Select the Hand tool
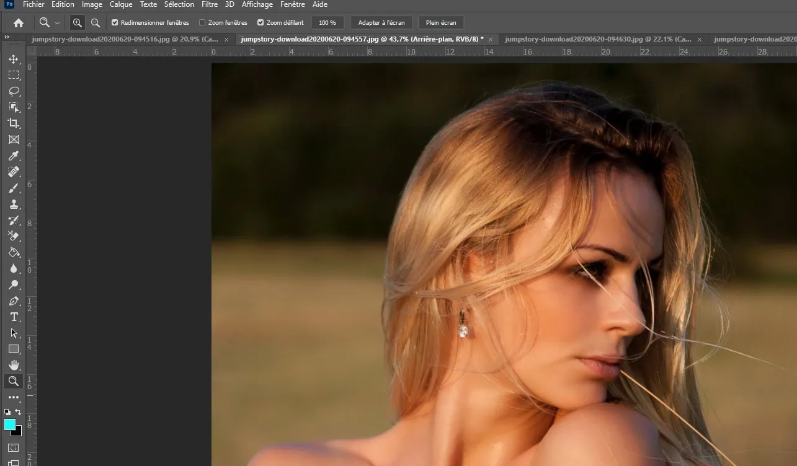The width and height of the screenshot is (797, 466). (14, 365)
